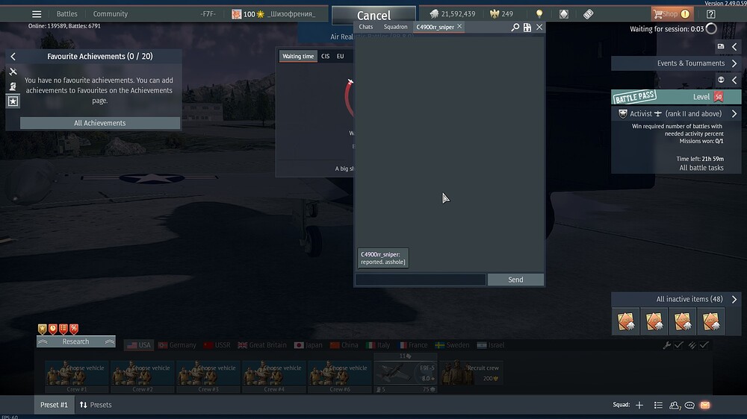Collapse the Favourite Achievements panel arrow
Screen dimensions: 747x419
13,56
